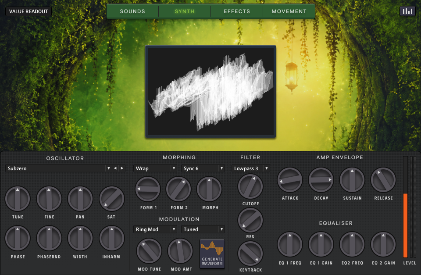This screenshot has width=421, height=275.
Task: Click the MORPH knob
Action: pos(209,189)
